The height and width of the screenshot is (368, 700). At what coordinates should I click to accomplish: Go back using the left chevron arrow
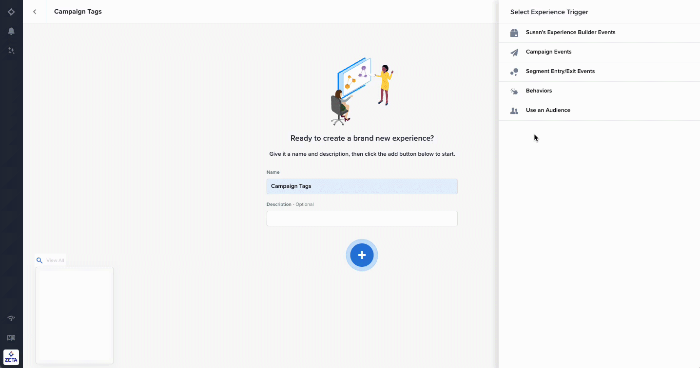[x=35, y=12]
